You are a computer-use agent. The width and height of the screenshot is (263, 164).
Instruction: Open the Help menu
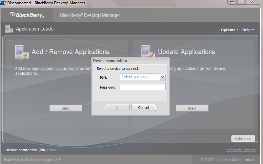[248, 30]
